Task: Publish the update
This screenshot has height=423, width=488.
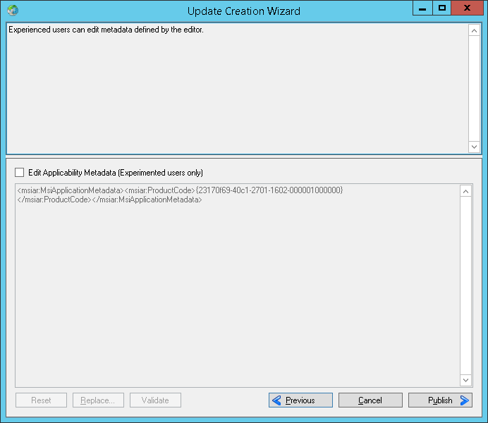Action: [440, 400]
